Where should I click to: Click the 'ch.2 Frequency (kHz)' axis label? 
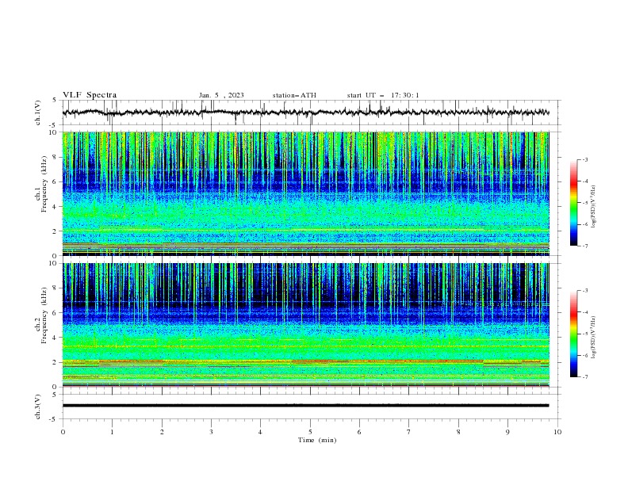click(x=41, y=315)
